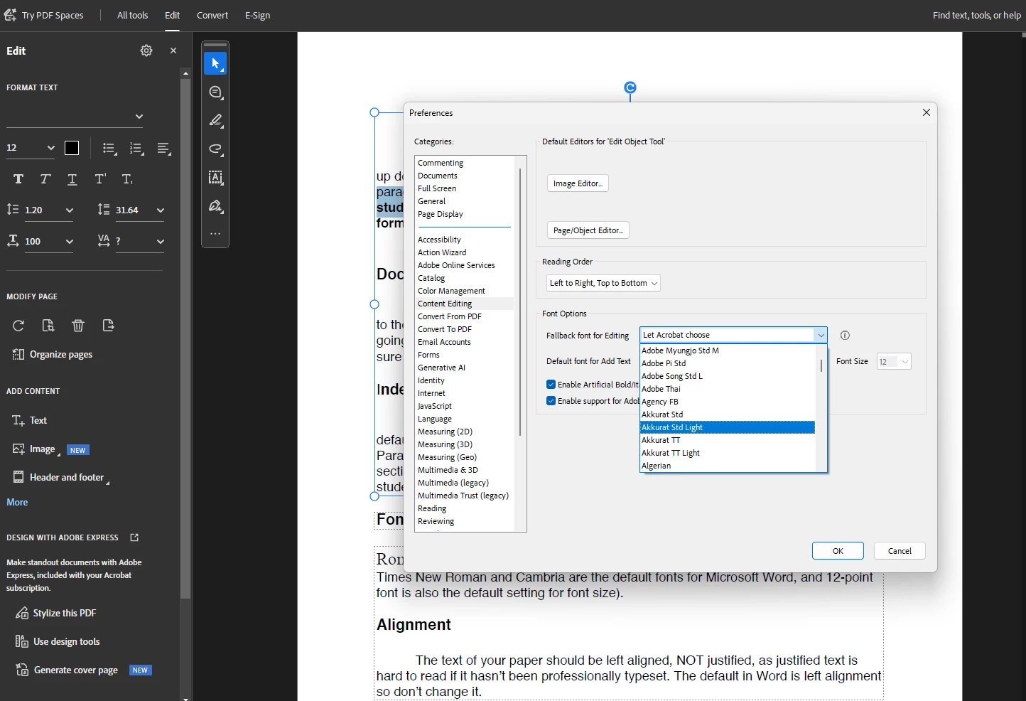Screen dimensions: 1026x701
Task: Click the Image Editor button
Action: pos(578,183)
